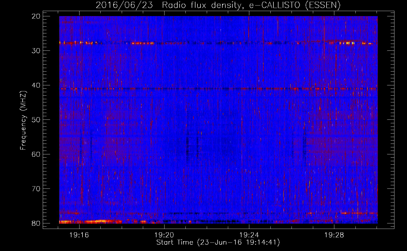This screenshot has height=251, width=407.
Task: Click the time tick label "19:20"
Action: pos(164,235)
